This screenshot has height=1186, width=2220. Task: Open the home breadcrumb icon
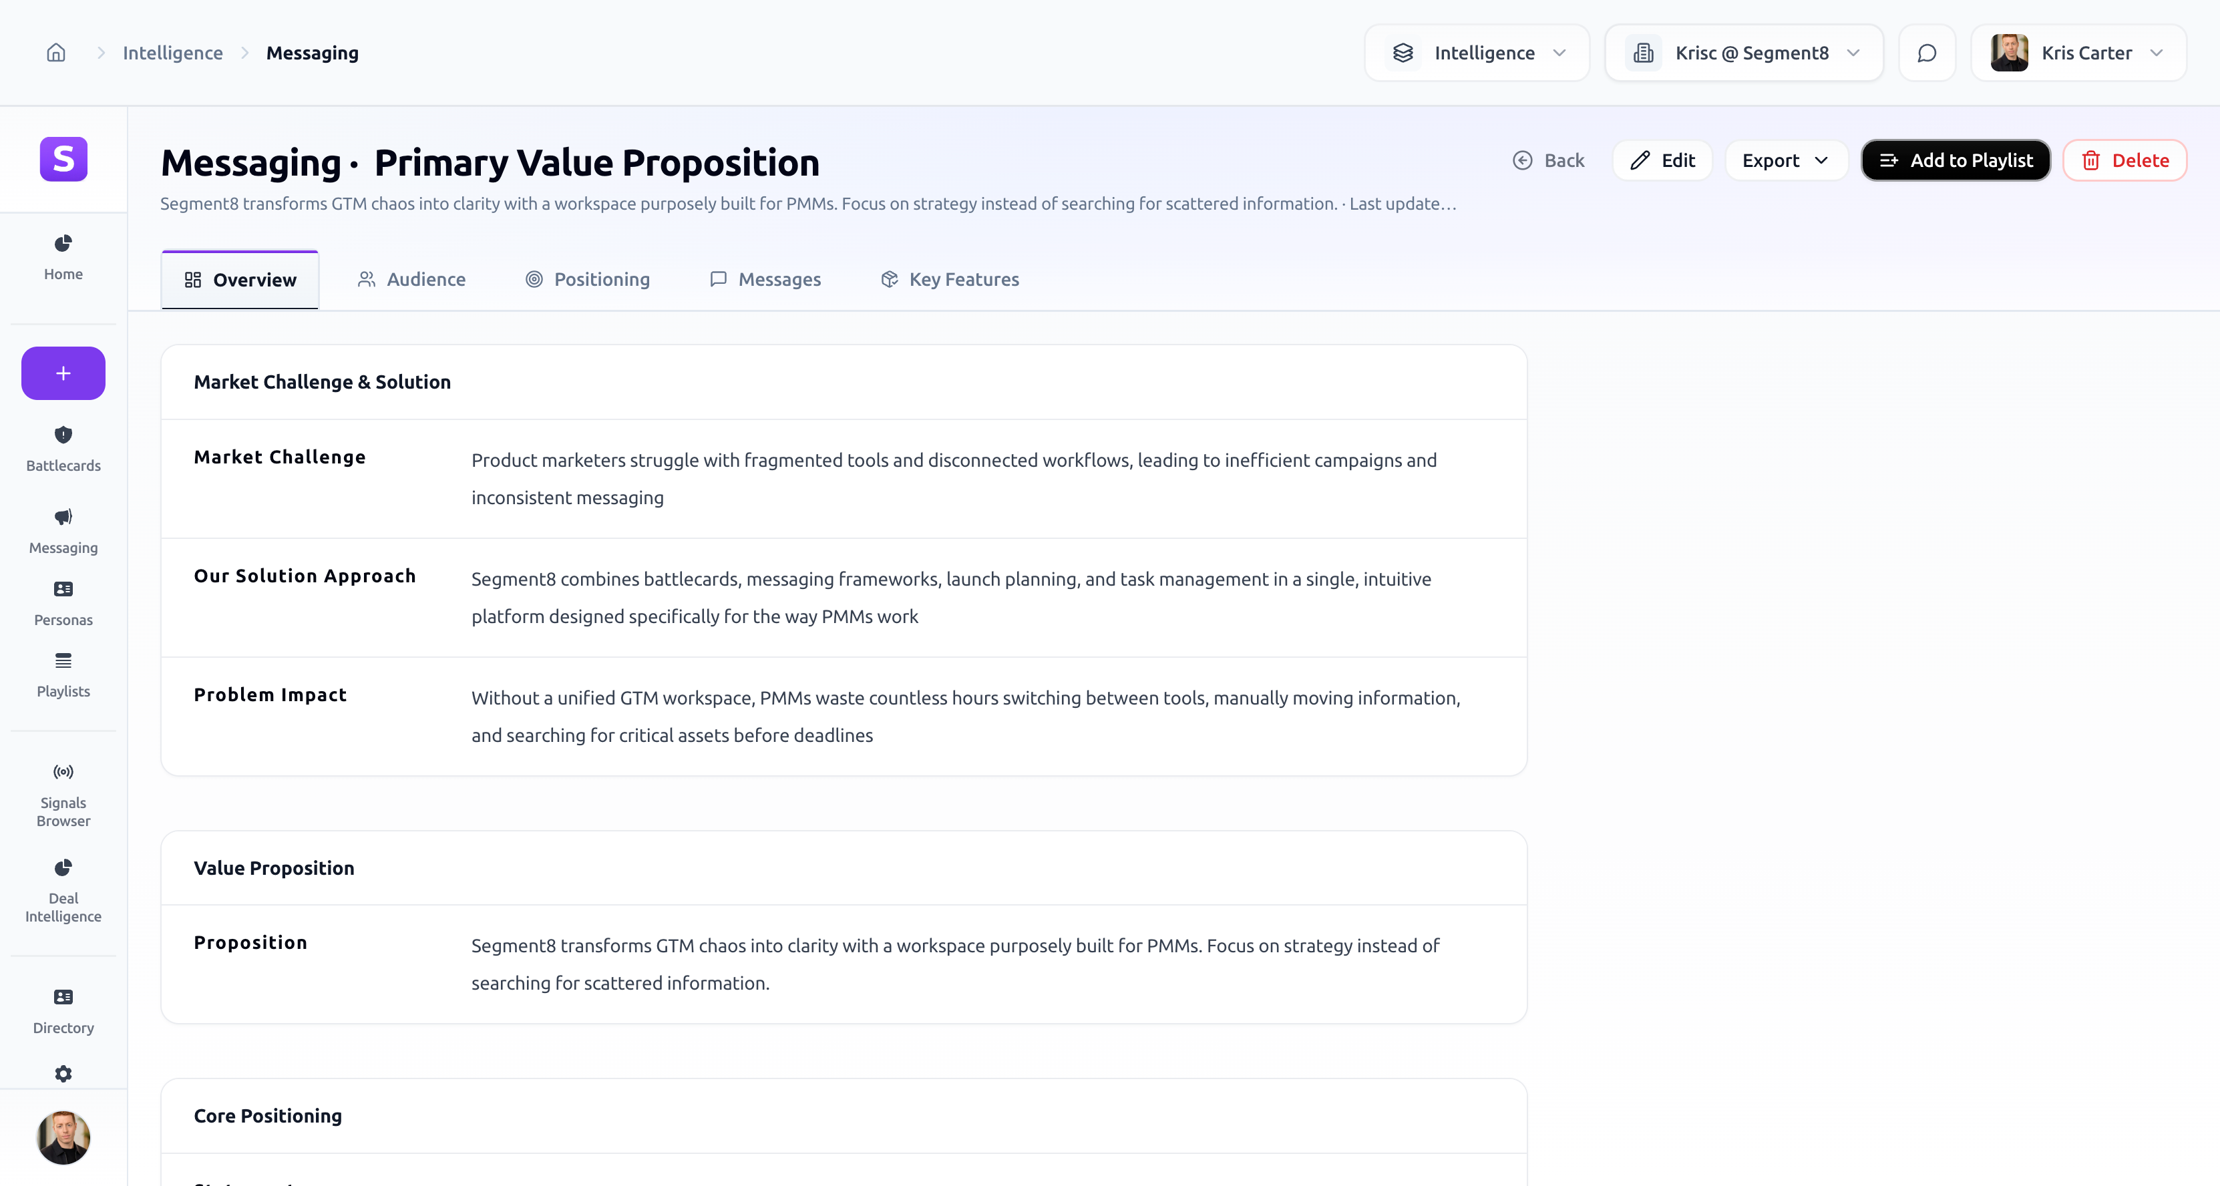(x=56, y=53)
